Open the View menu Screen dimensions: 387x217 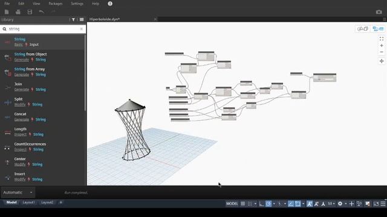(36, 4)
